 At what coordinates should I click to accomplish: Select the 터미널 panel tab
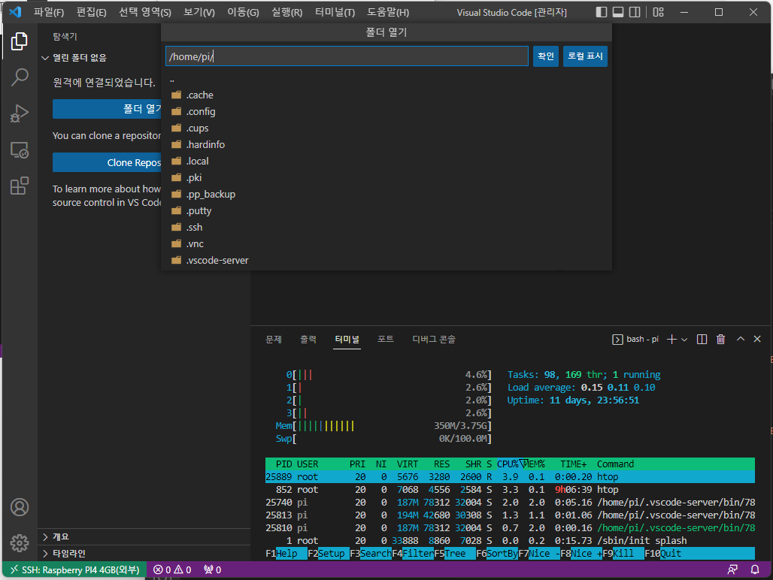[x=347, y=340]
